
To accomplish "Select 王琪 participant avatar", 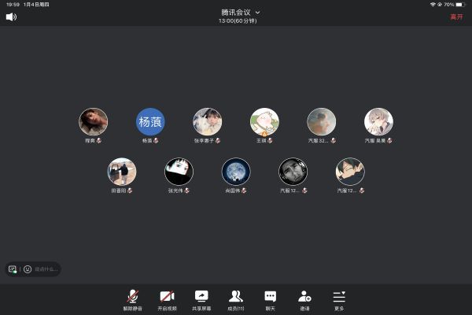I will (264, 122).
